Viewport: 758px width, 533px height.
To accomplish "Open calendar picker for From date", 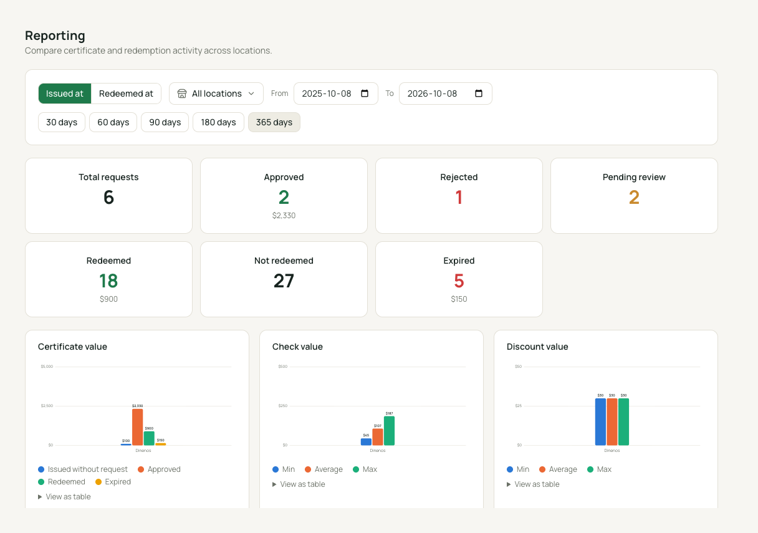I will point(365,94).
